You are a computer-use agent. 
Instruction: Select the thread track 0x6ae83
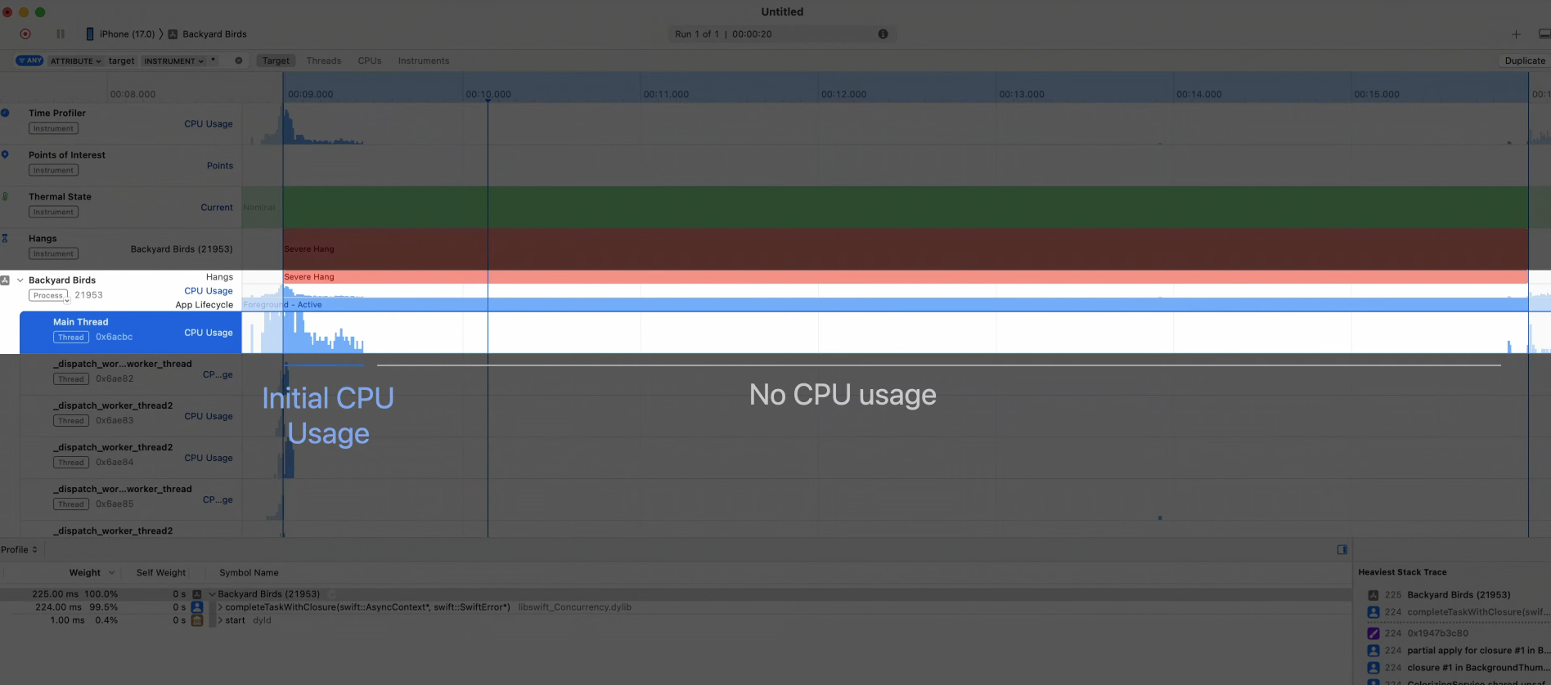(x=131, y=416)
